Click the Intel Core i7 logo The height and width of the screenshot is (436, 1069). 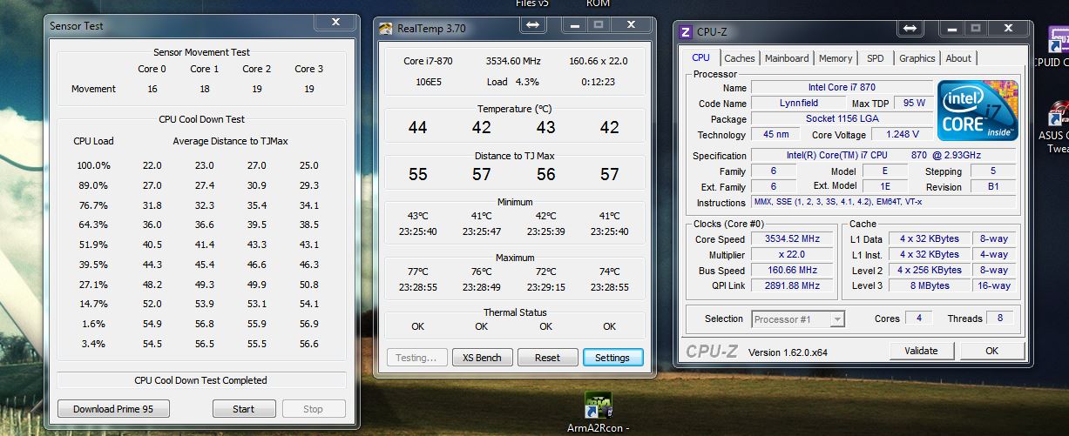point(979,111)
